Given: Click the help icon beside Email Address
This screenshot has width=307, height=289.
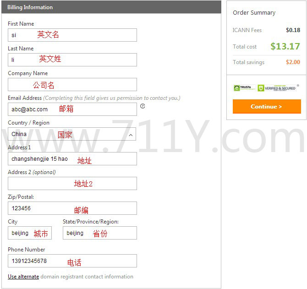Looking at the screenshot, I should pos(143,106).
